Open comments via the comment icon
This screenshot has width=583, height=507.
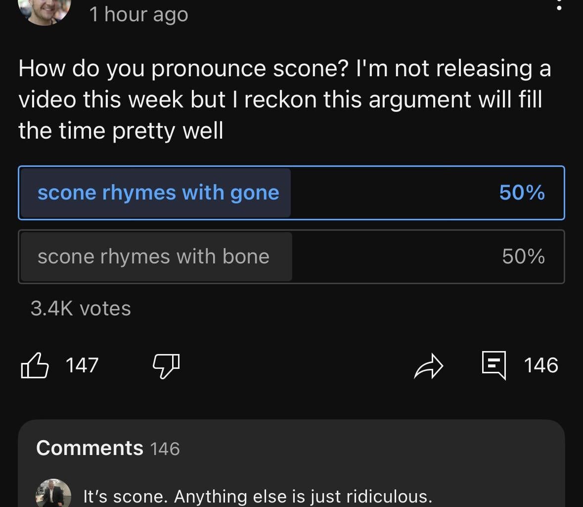(494, 365)
